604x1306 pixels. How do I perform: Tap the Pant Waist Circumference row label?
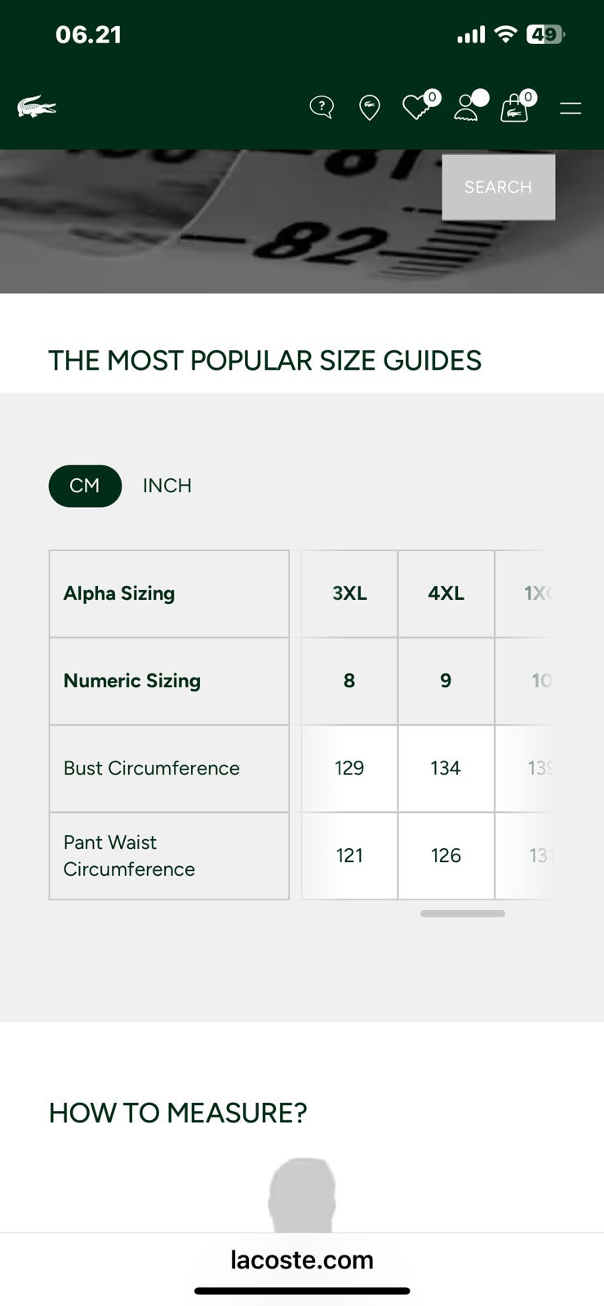point(129,855)
